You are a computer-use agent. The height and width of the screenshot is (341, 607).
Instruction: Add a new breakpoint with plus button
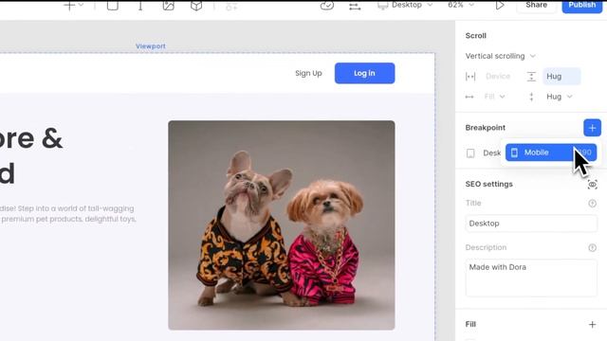(x=592, y=128)
